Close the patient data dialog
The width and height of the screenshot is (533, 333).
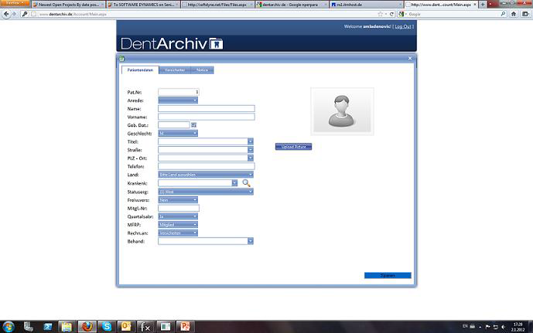tap(410, 59)
